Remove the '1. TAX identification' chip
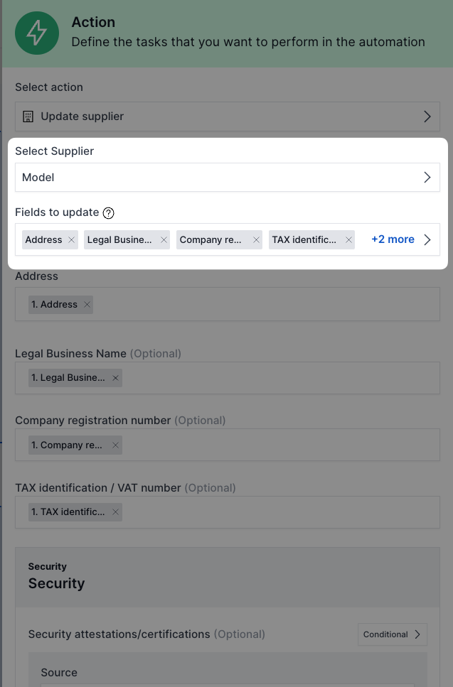 pos(115,512)
